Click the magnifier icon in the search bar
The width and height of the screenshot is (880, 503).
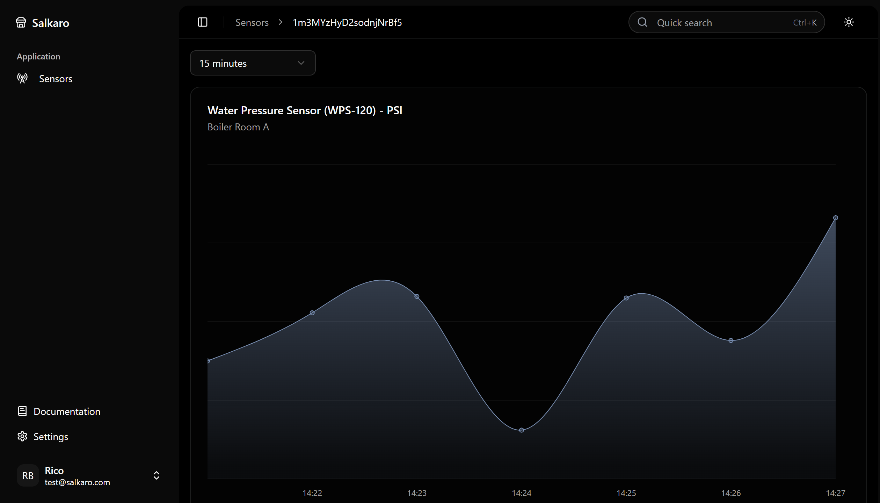pyautogui.click(x=642, y=22)
